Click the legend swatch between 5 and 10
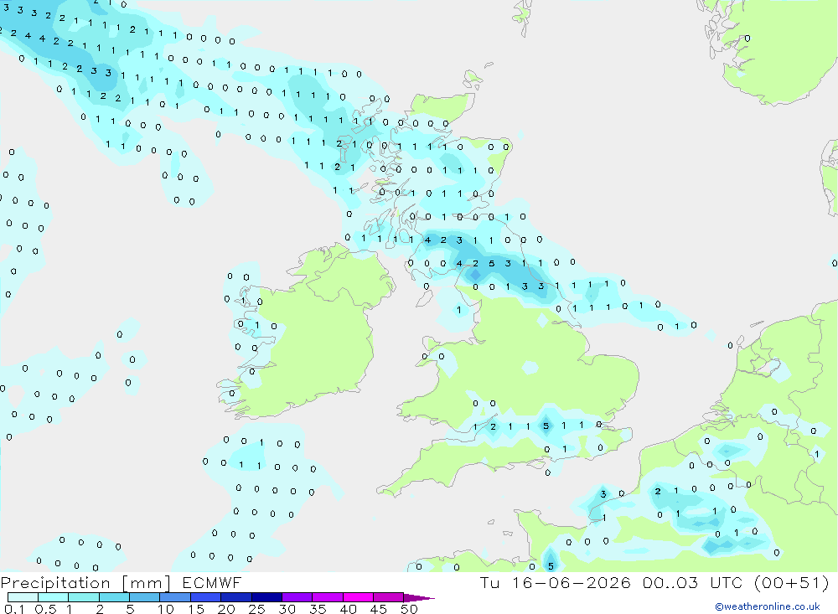838x614 pixels. [x=145, y=597]
